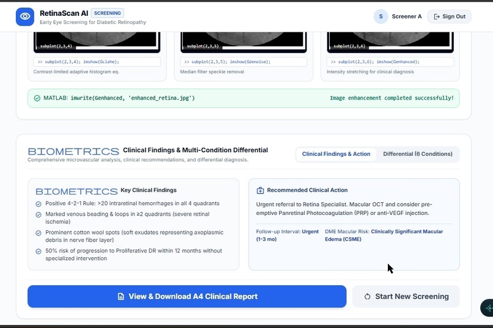
Task: Click the 'Recommended Clinical Action' heading
Action: (x=307, y=190)
